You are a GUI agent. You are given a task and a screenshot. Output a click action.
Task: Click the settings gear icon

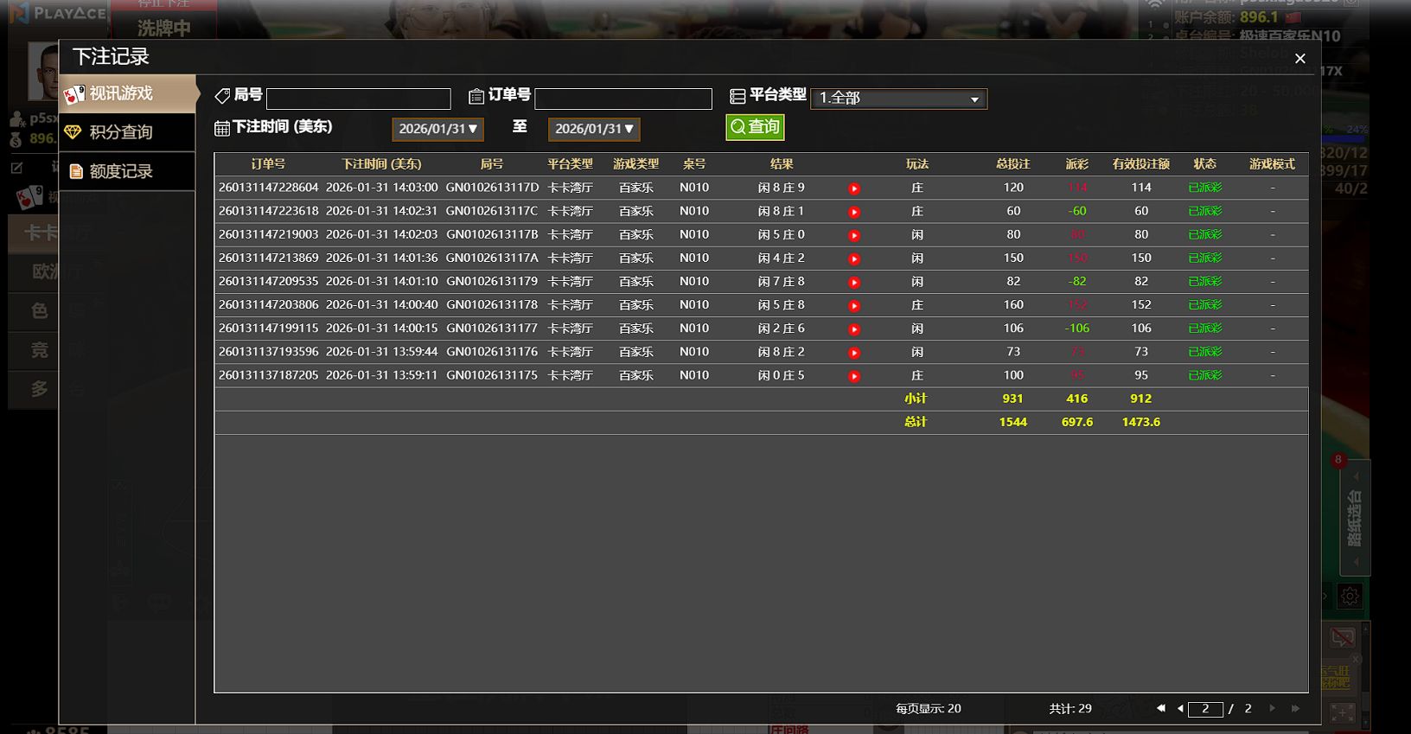click(1350, 596)
